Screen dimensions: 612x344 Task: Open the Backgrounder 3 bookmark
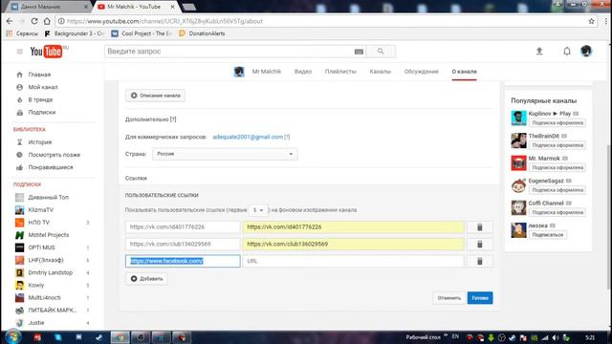(75, 33)
